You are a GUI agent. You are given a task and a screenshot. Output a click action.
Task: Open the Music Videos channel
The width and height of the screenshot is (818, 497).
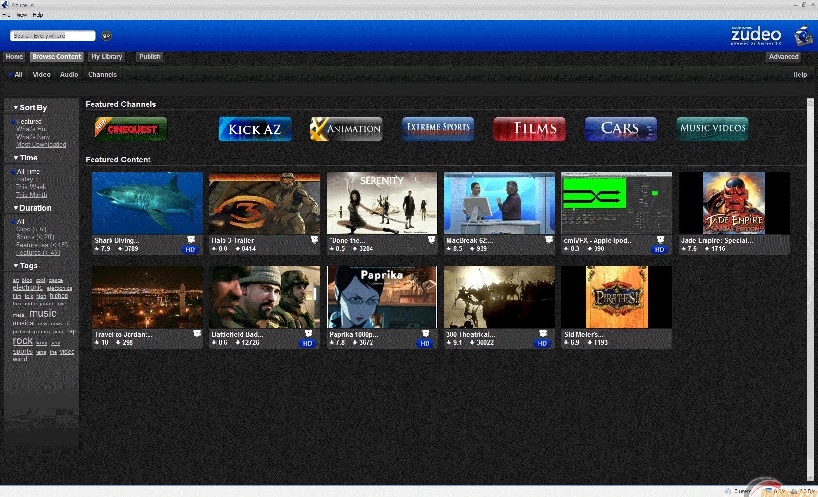coord(712,129)
